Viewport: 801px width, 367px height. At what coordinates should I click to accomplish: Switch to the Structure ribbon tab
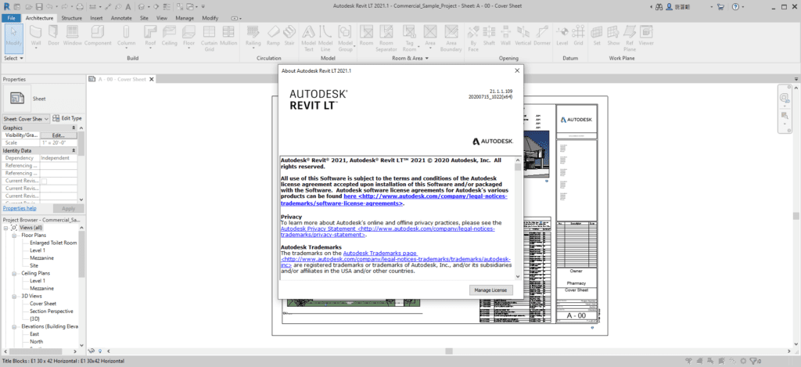click(x=71, y=18)
